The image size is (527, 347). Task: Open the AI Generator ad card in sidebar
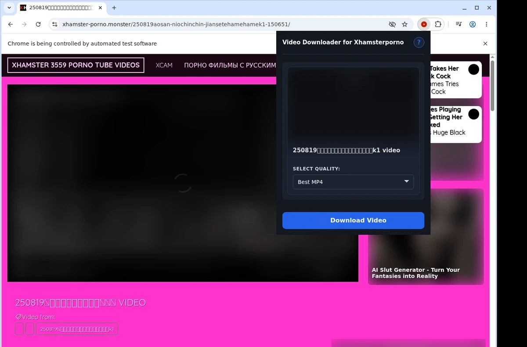click(x=426, y=236)
